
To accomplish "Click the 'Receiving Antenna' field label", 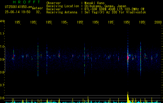I will click(x=62, y=12).
